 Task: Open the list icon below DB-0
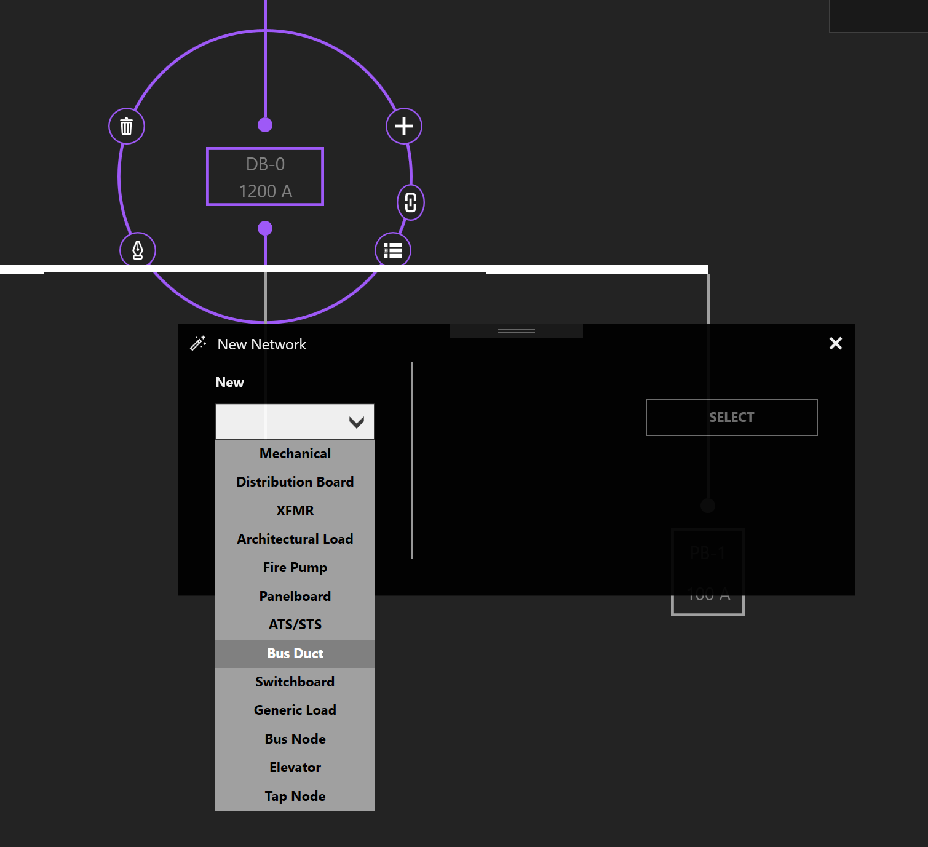[x=393, y=250]
